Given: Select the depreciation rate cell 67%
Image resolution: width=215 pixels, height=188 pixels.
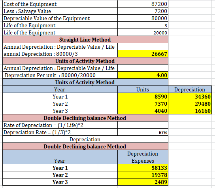Looking at the screenshot, I should click(143, 132).
